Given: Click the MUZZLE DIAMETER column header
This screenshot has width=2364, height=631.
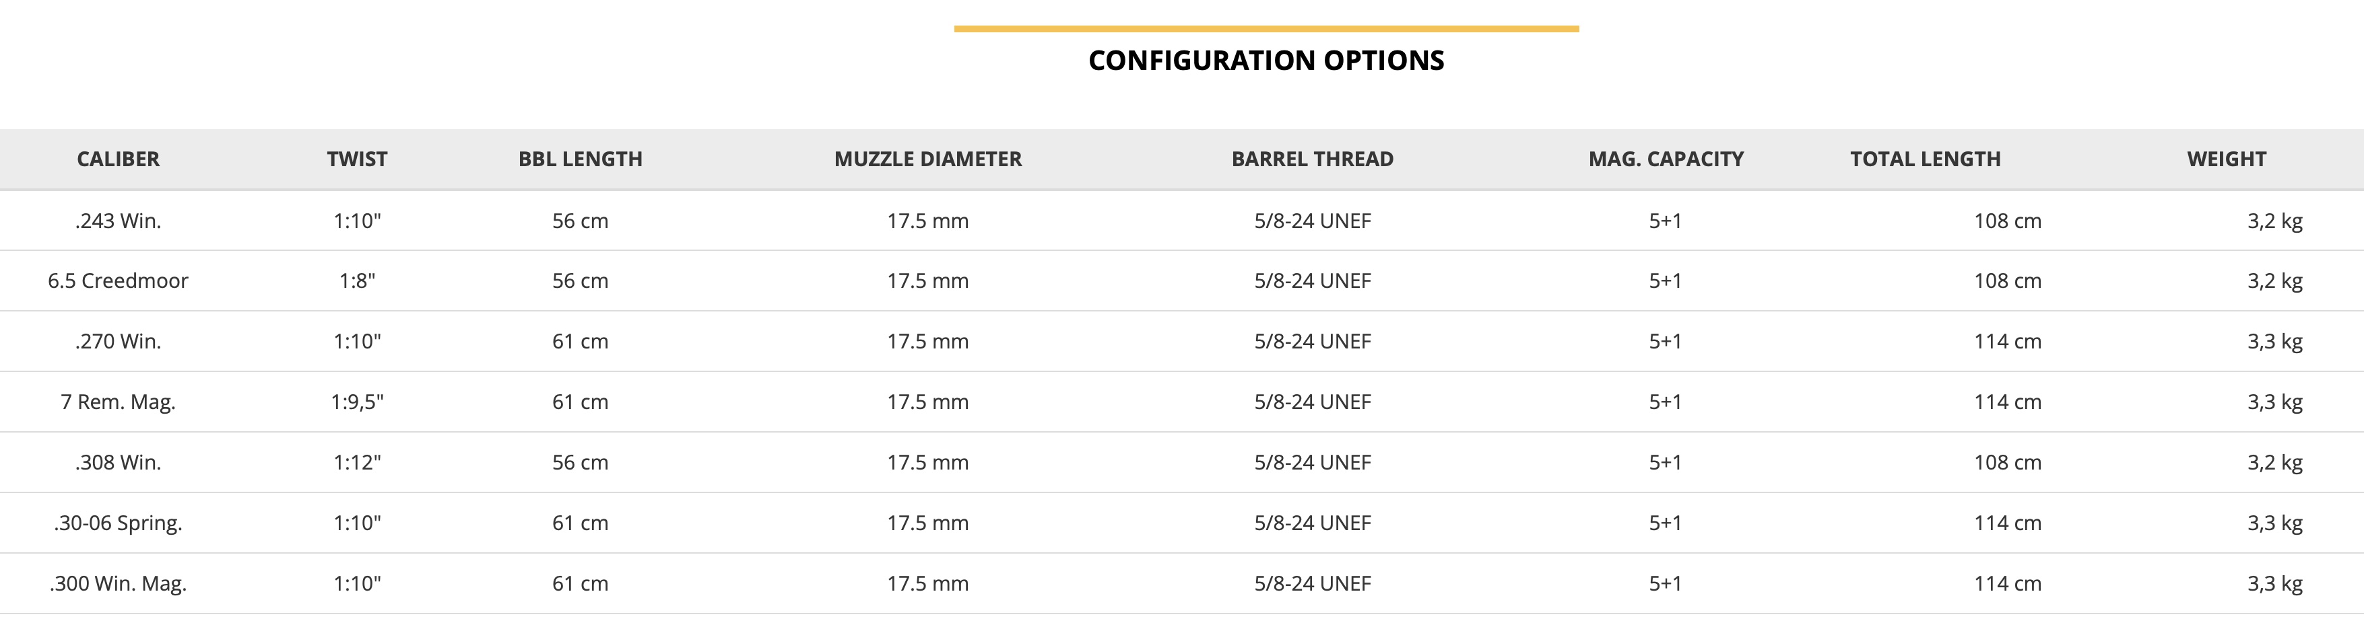Looking at the screenshot, I should click(x=928, y=159).
